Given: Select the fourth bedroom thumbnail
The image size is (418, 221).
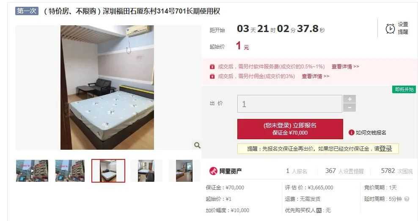Looking at the screenshot, I should [146, 171].
